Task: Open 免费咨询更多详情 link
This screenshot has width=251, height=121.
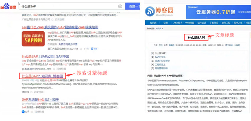Action: click(x=68, y=44)
